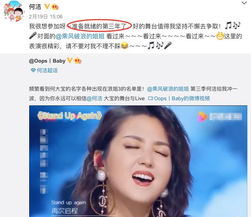Open Oops丨Baby的微博视频 link
This screenshot has width=251, height=217.
click(182, 98)
